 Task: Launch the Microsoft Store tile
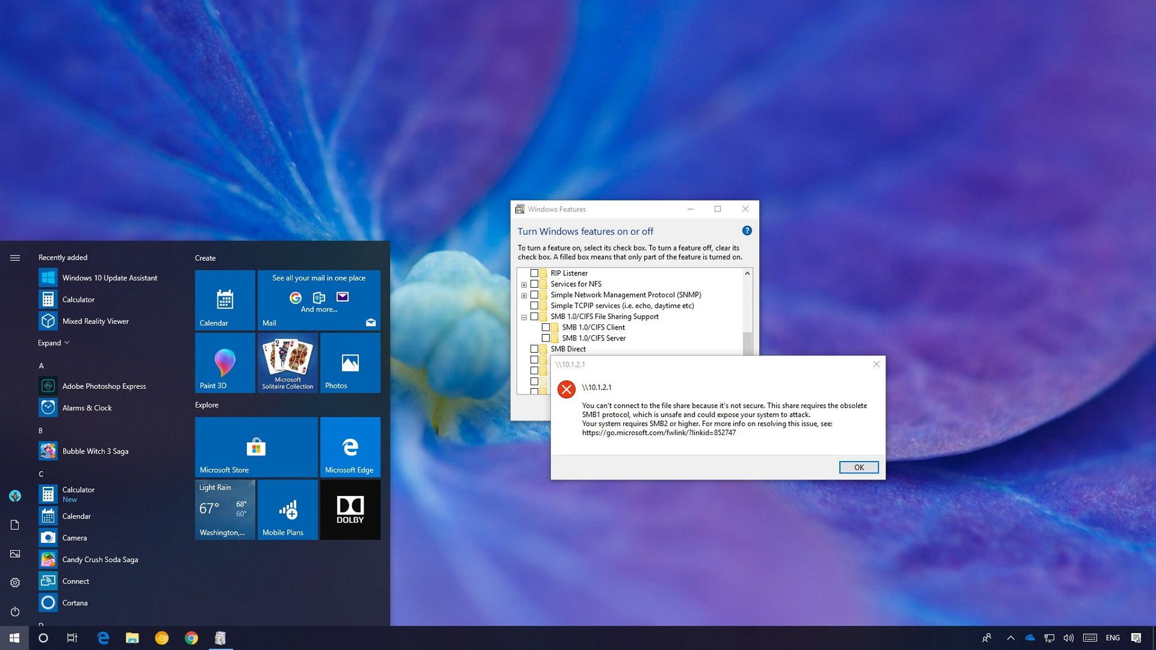coord(256,447)
